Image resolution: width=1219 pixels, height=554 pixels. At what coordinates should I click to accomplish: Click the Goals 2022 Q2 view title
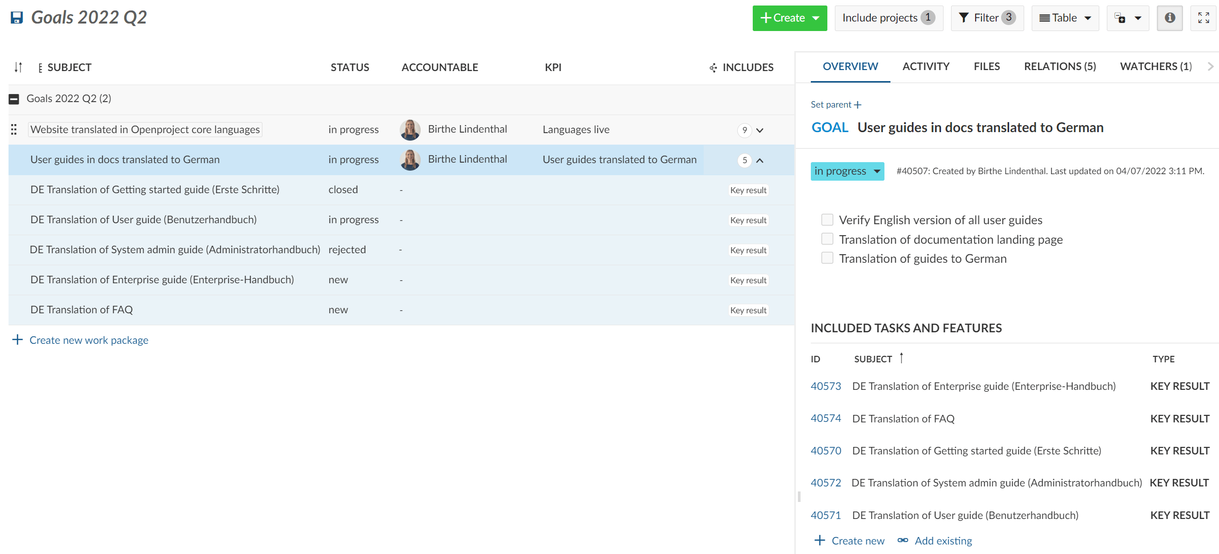click(89, 18)
